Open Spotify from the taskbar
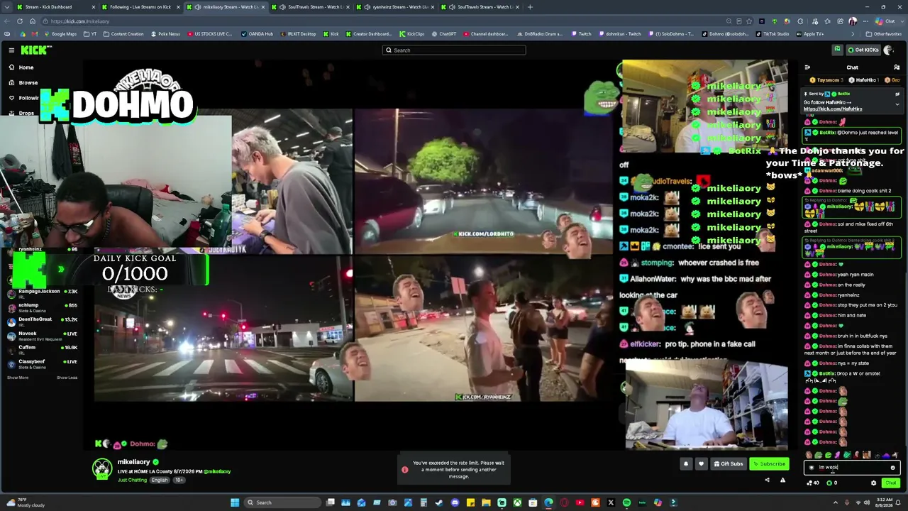 pyautogui.click(x=626, y=502)
